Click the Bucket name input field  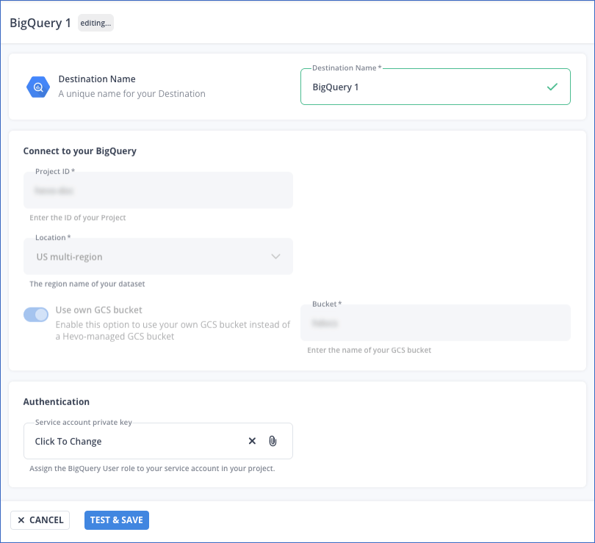click(x=436, y=323)
